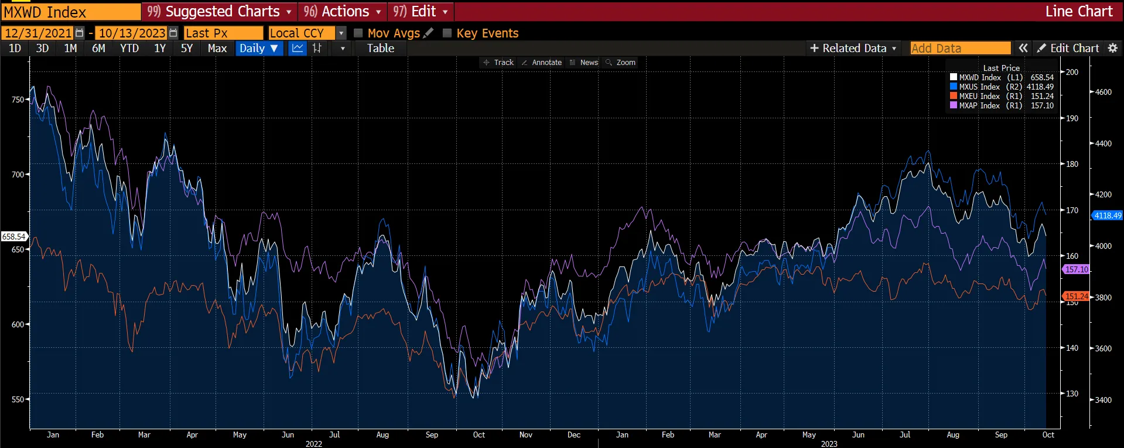Image resolution: width=1124 pixels, height=448 pixels.
Task: Click the Edit Chart button
Action: (x=1068, y=49)
